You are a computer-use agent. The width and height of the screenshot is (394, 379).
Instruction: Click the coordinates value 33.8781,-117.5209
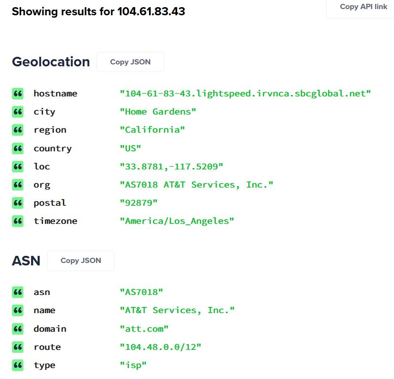coord(171,167)
